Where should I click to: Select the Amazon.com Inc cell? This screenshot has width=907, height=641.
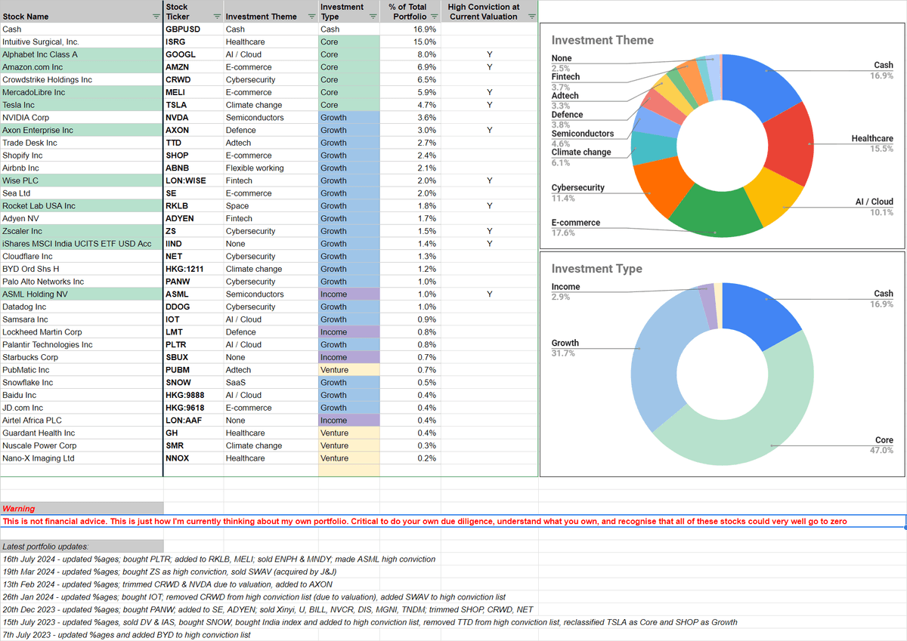[82, 67]
